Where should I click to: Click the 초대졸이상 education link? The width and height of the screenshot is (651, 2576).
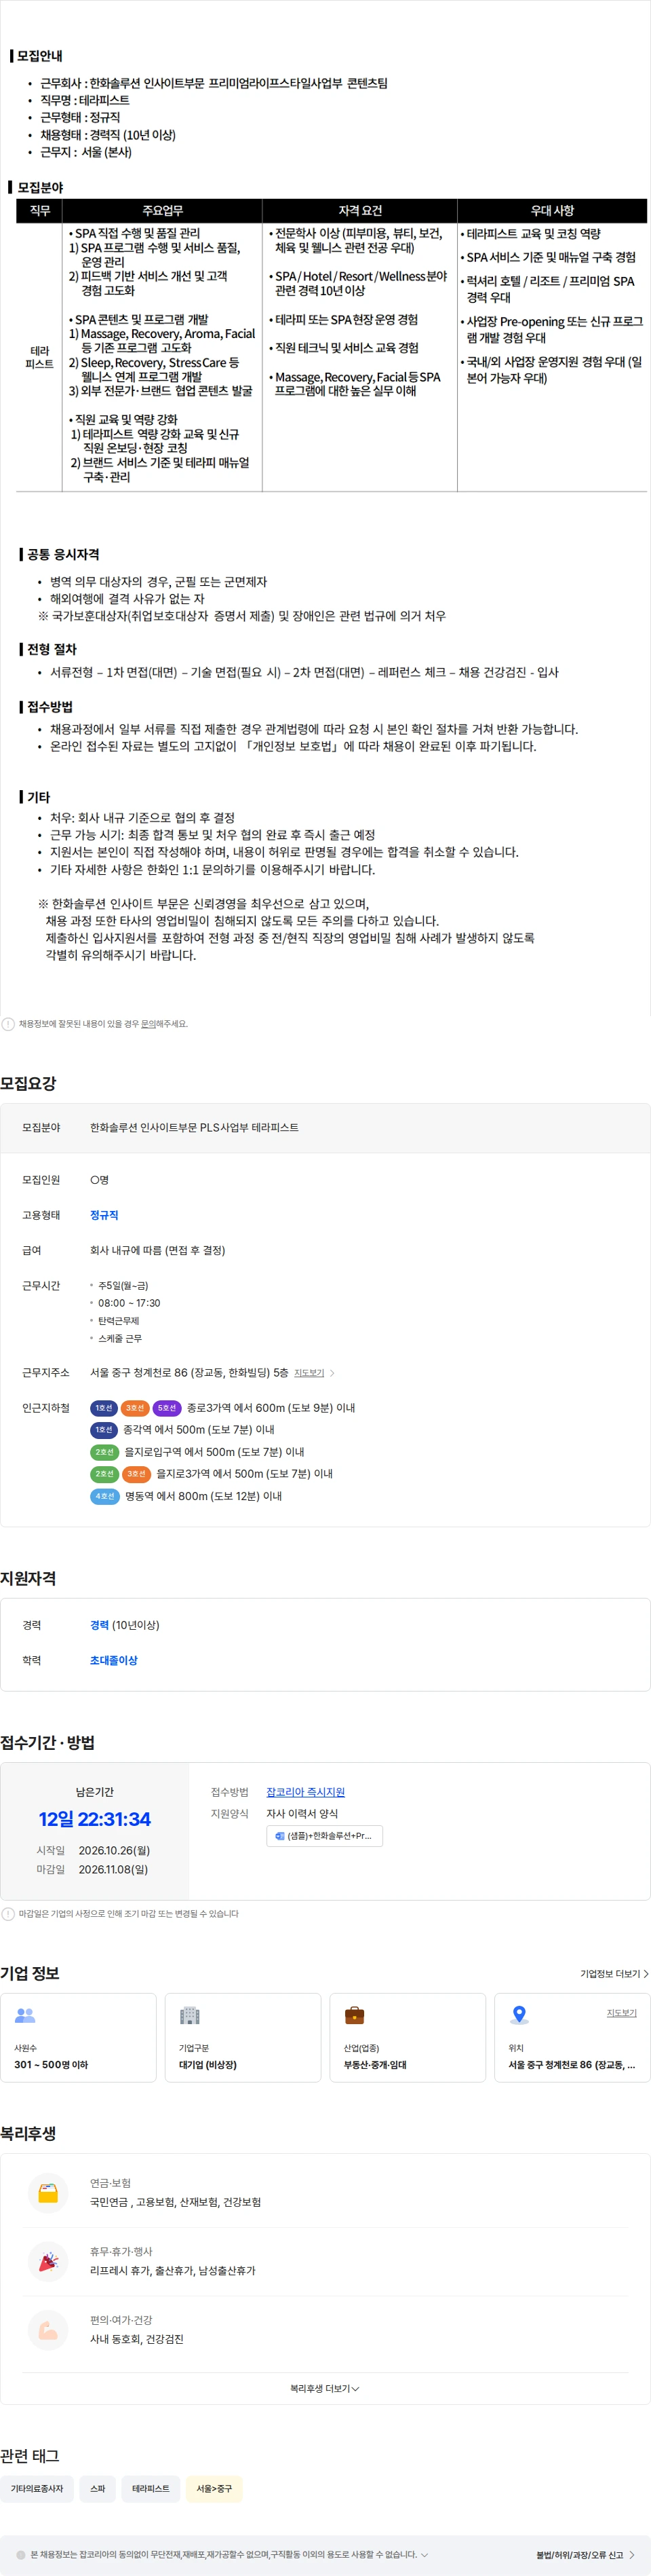click(114, 1660)
